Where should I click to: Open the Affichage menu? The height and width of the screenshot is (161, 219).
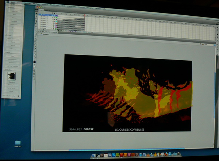(36, 4)
